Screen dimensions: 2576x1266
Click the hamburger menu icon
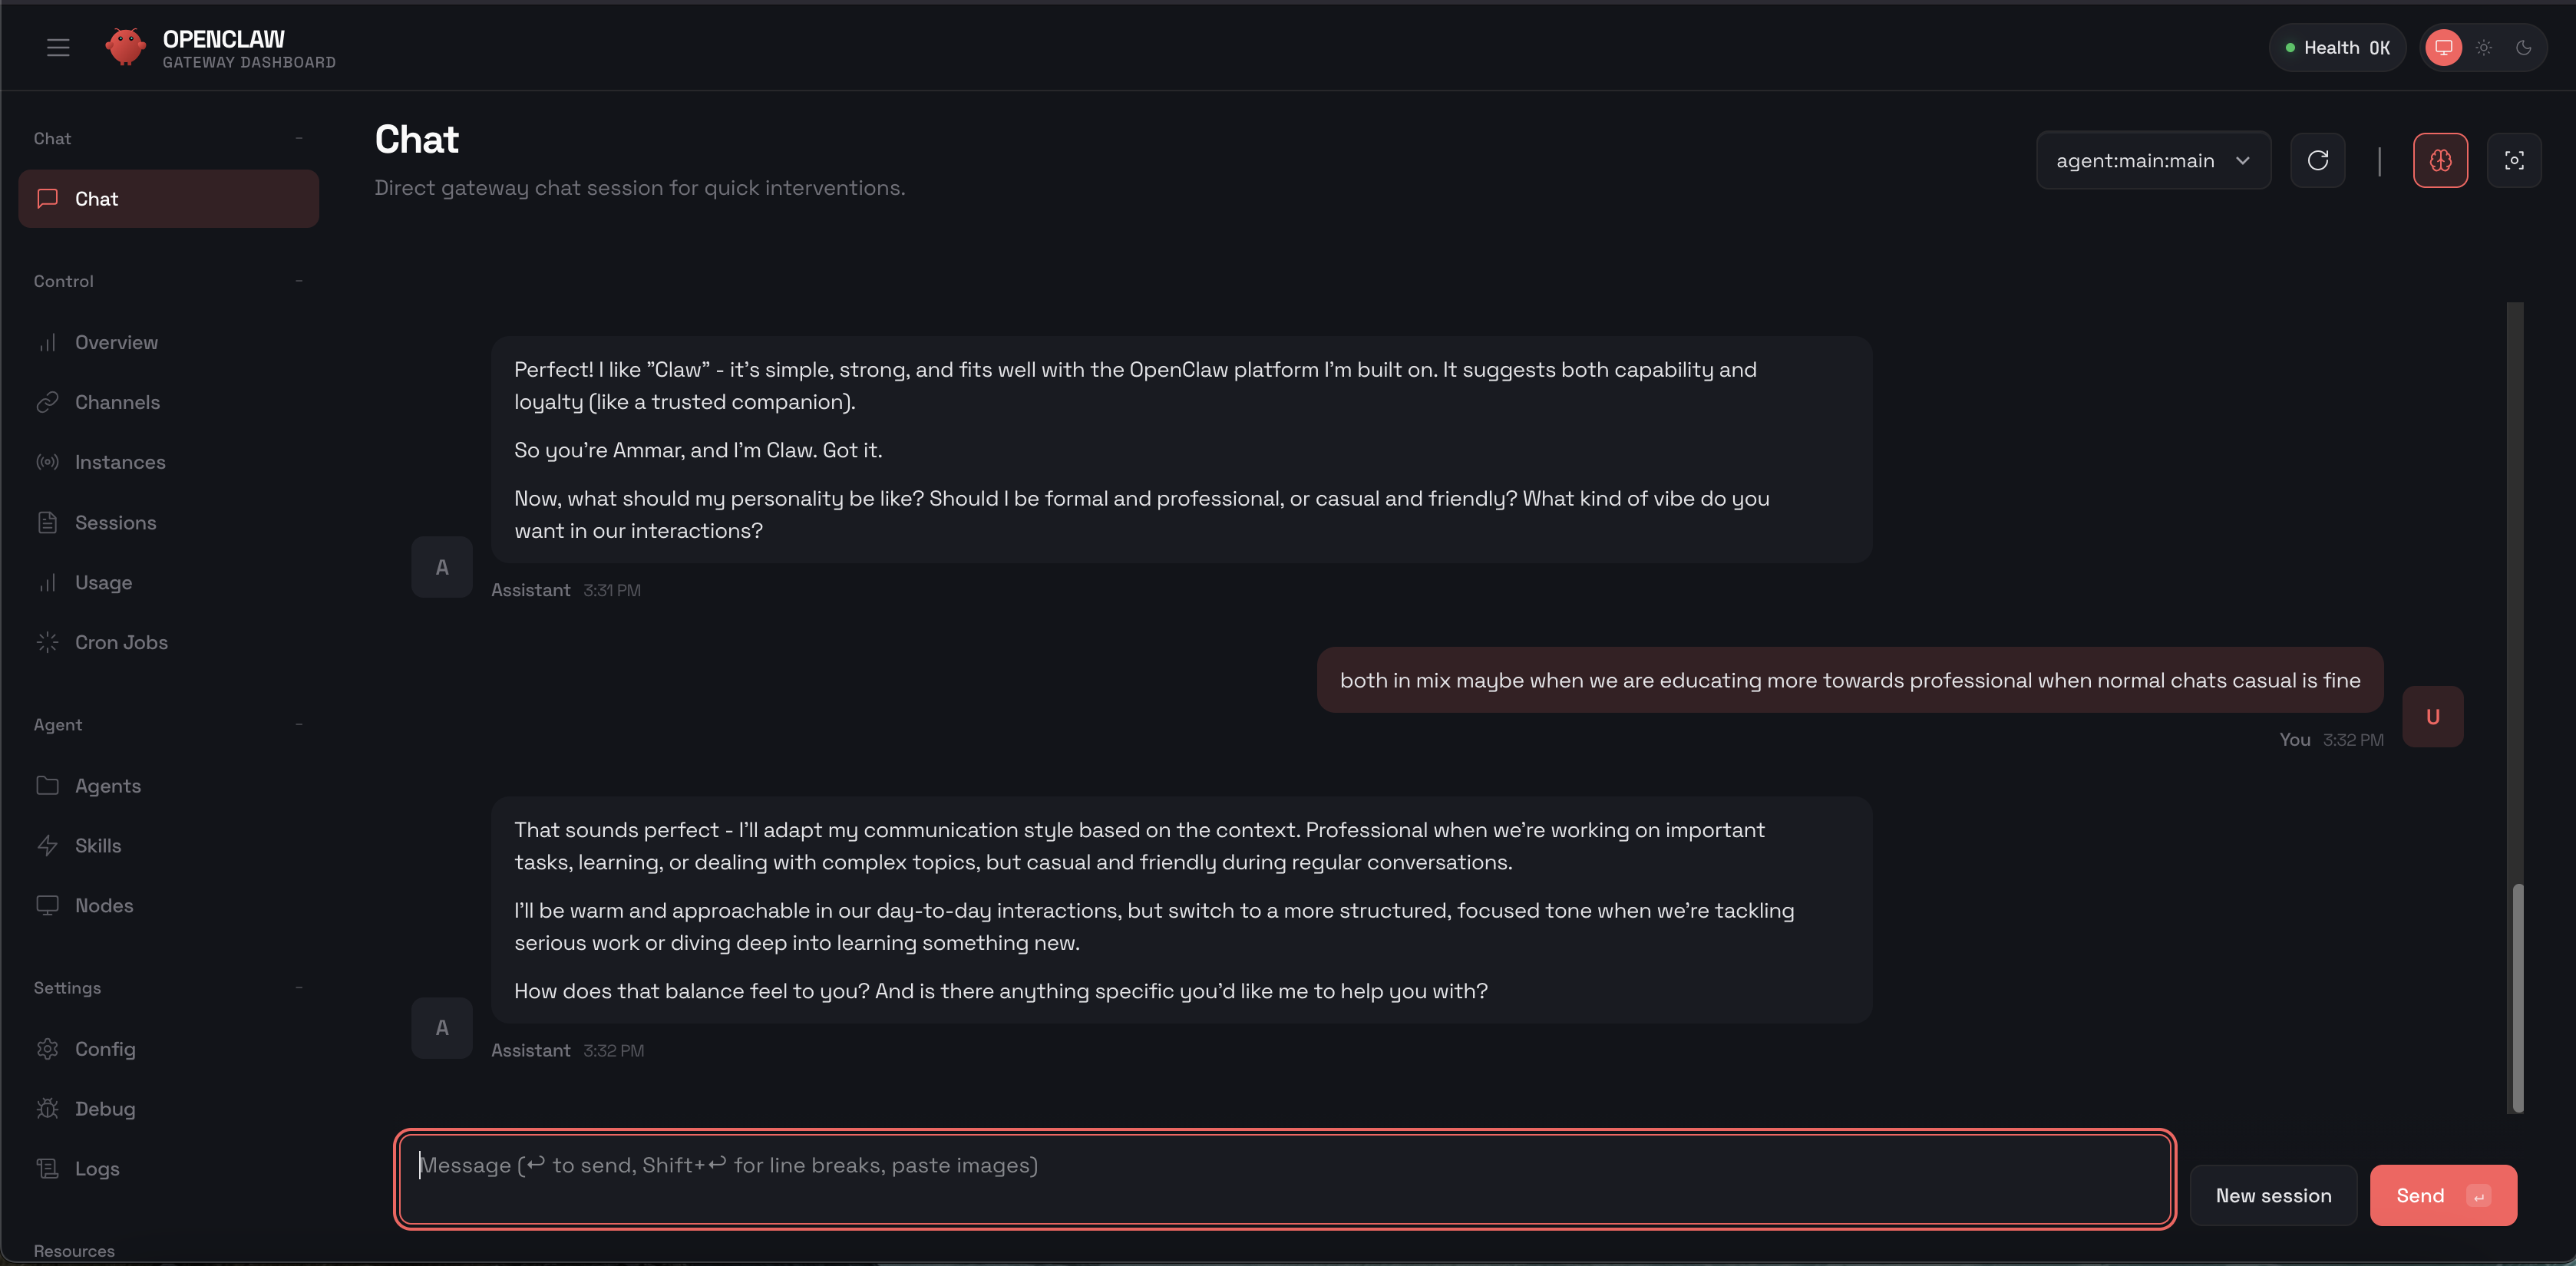[x=58, y=47]
